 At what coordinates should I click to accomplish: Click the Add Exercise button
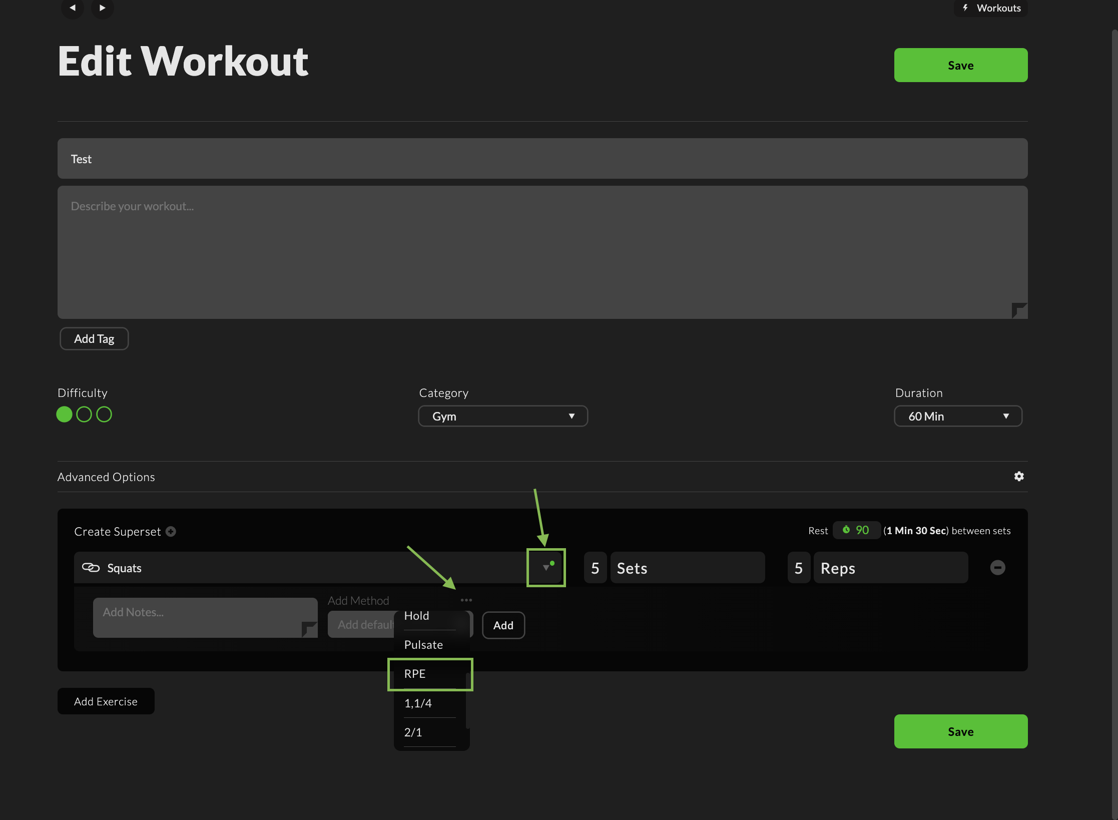[x=106, y=701]
